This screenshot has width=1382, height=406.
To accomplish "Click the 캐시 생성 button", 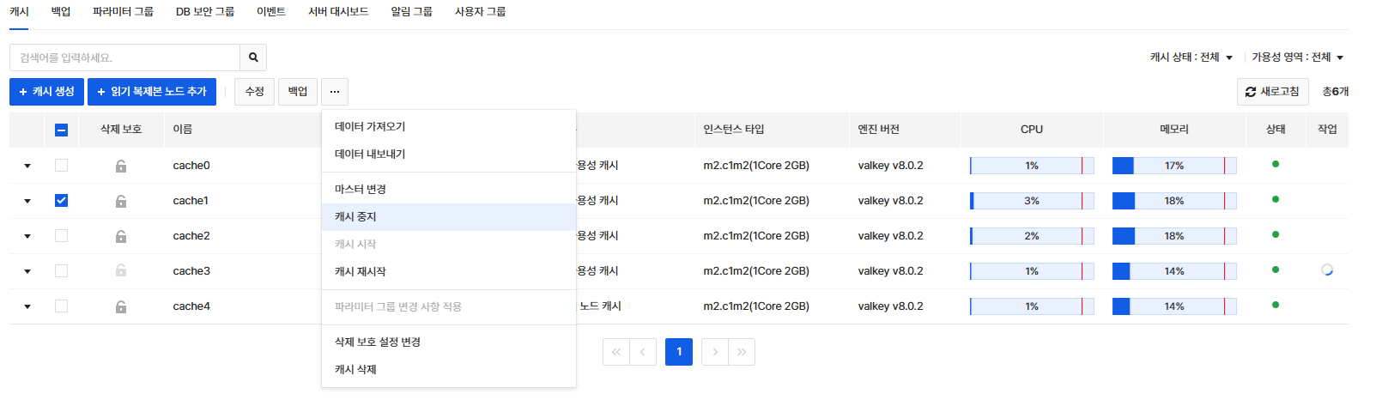I will (x=46, y=92).
